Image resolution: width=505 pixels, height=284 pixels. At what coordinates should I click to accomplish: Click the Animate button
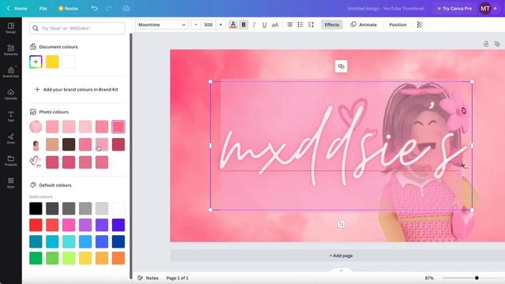[364, 24]
